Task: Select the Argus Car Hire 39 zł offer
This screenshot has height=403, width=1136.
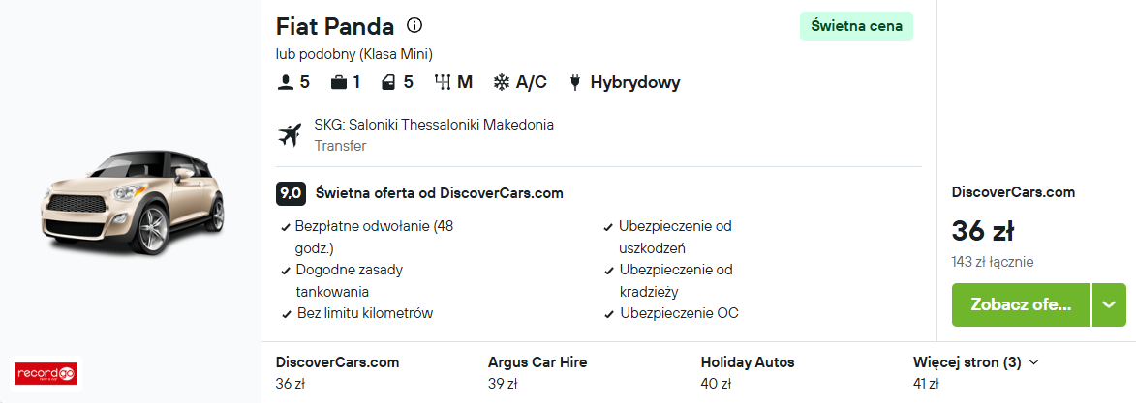Action: [537, 373]
